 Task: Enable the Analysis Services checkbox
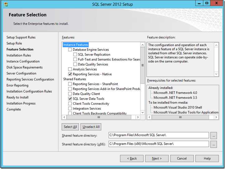click(x=70, y=69)
